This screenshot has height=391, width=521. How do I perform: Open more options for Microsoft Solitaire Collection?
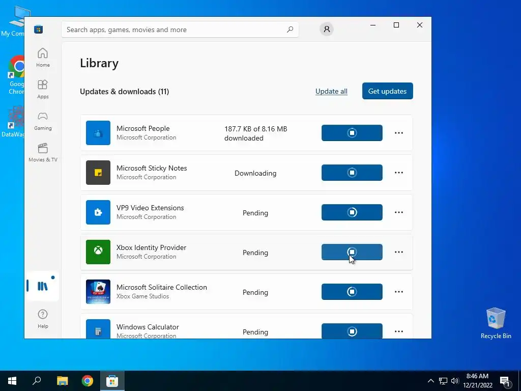(x=399, y=292)
